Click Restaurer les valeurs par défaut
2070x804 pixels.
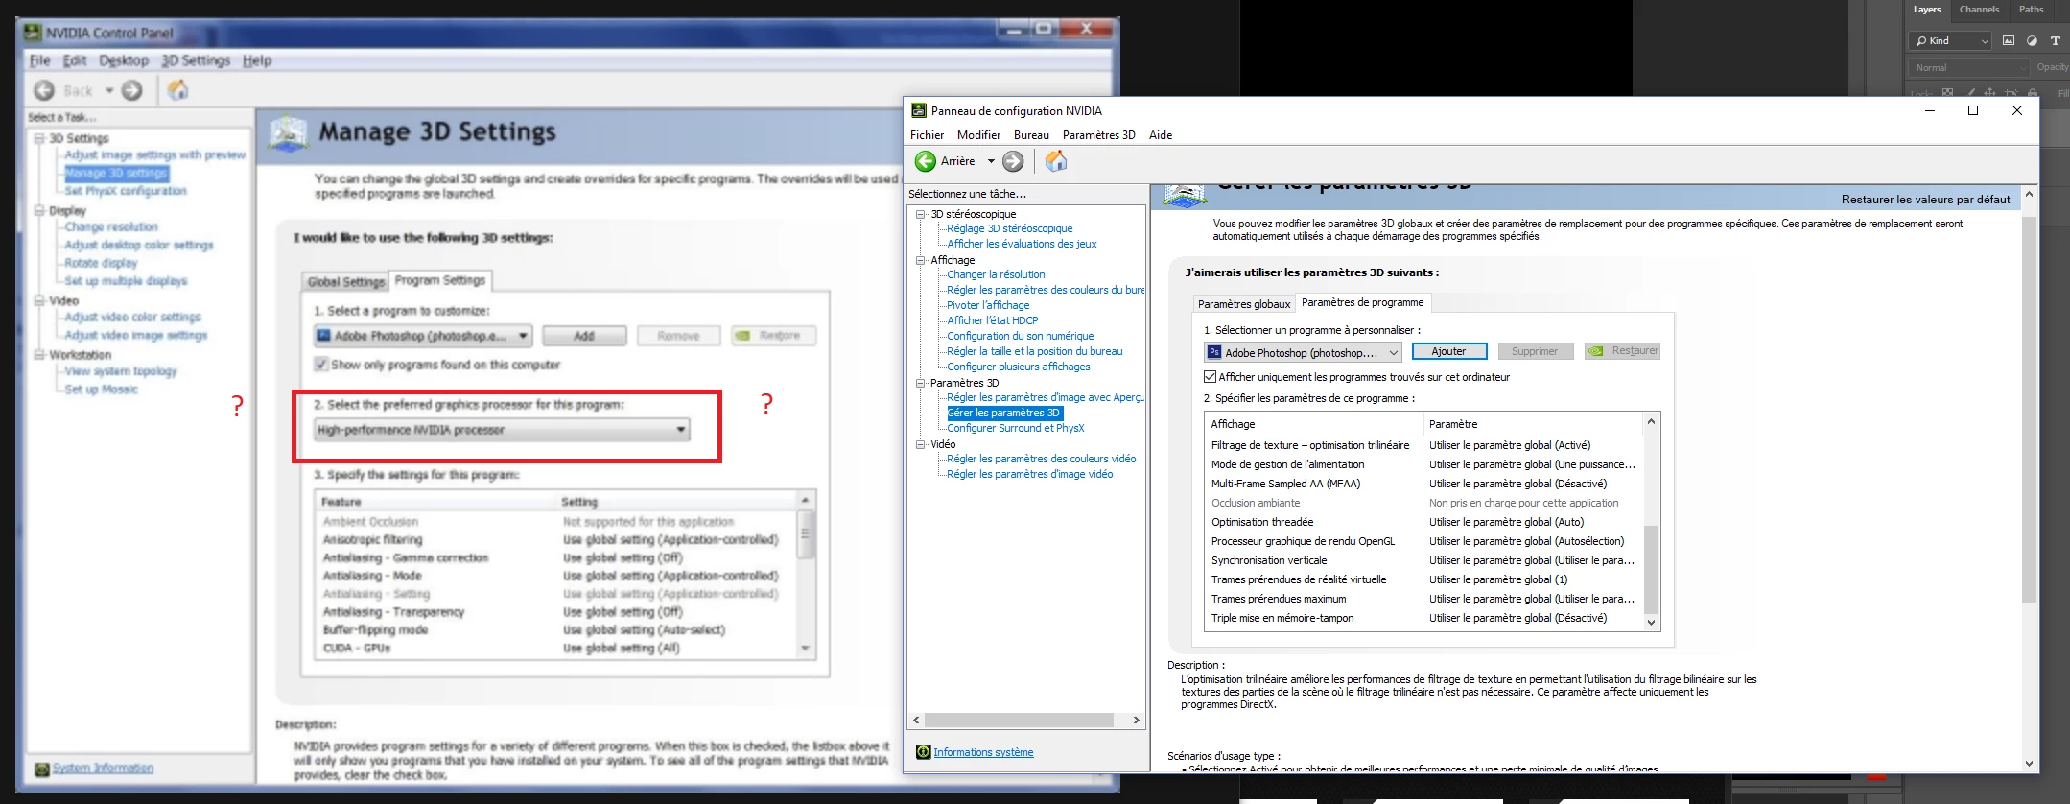1925,200
